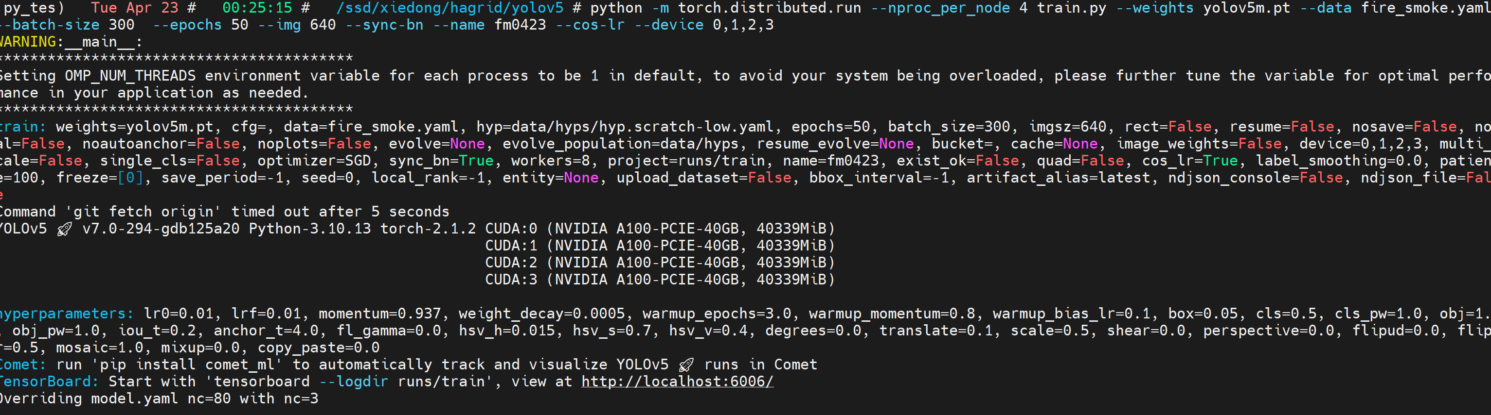Click 'evolve_population=data/hyps' in train arguments

point(620,144)
